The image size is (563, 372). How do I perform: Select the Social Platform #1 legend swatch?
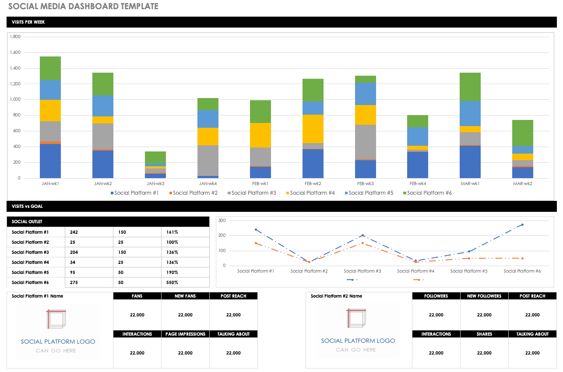pos(112,193)
